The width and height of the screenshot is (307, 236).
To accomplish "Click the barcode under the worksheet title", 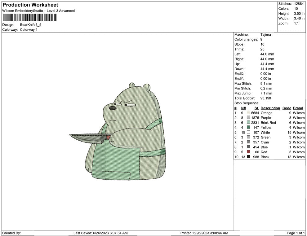I will pyautogui.click(x=30, y=17).
